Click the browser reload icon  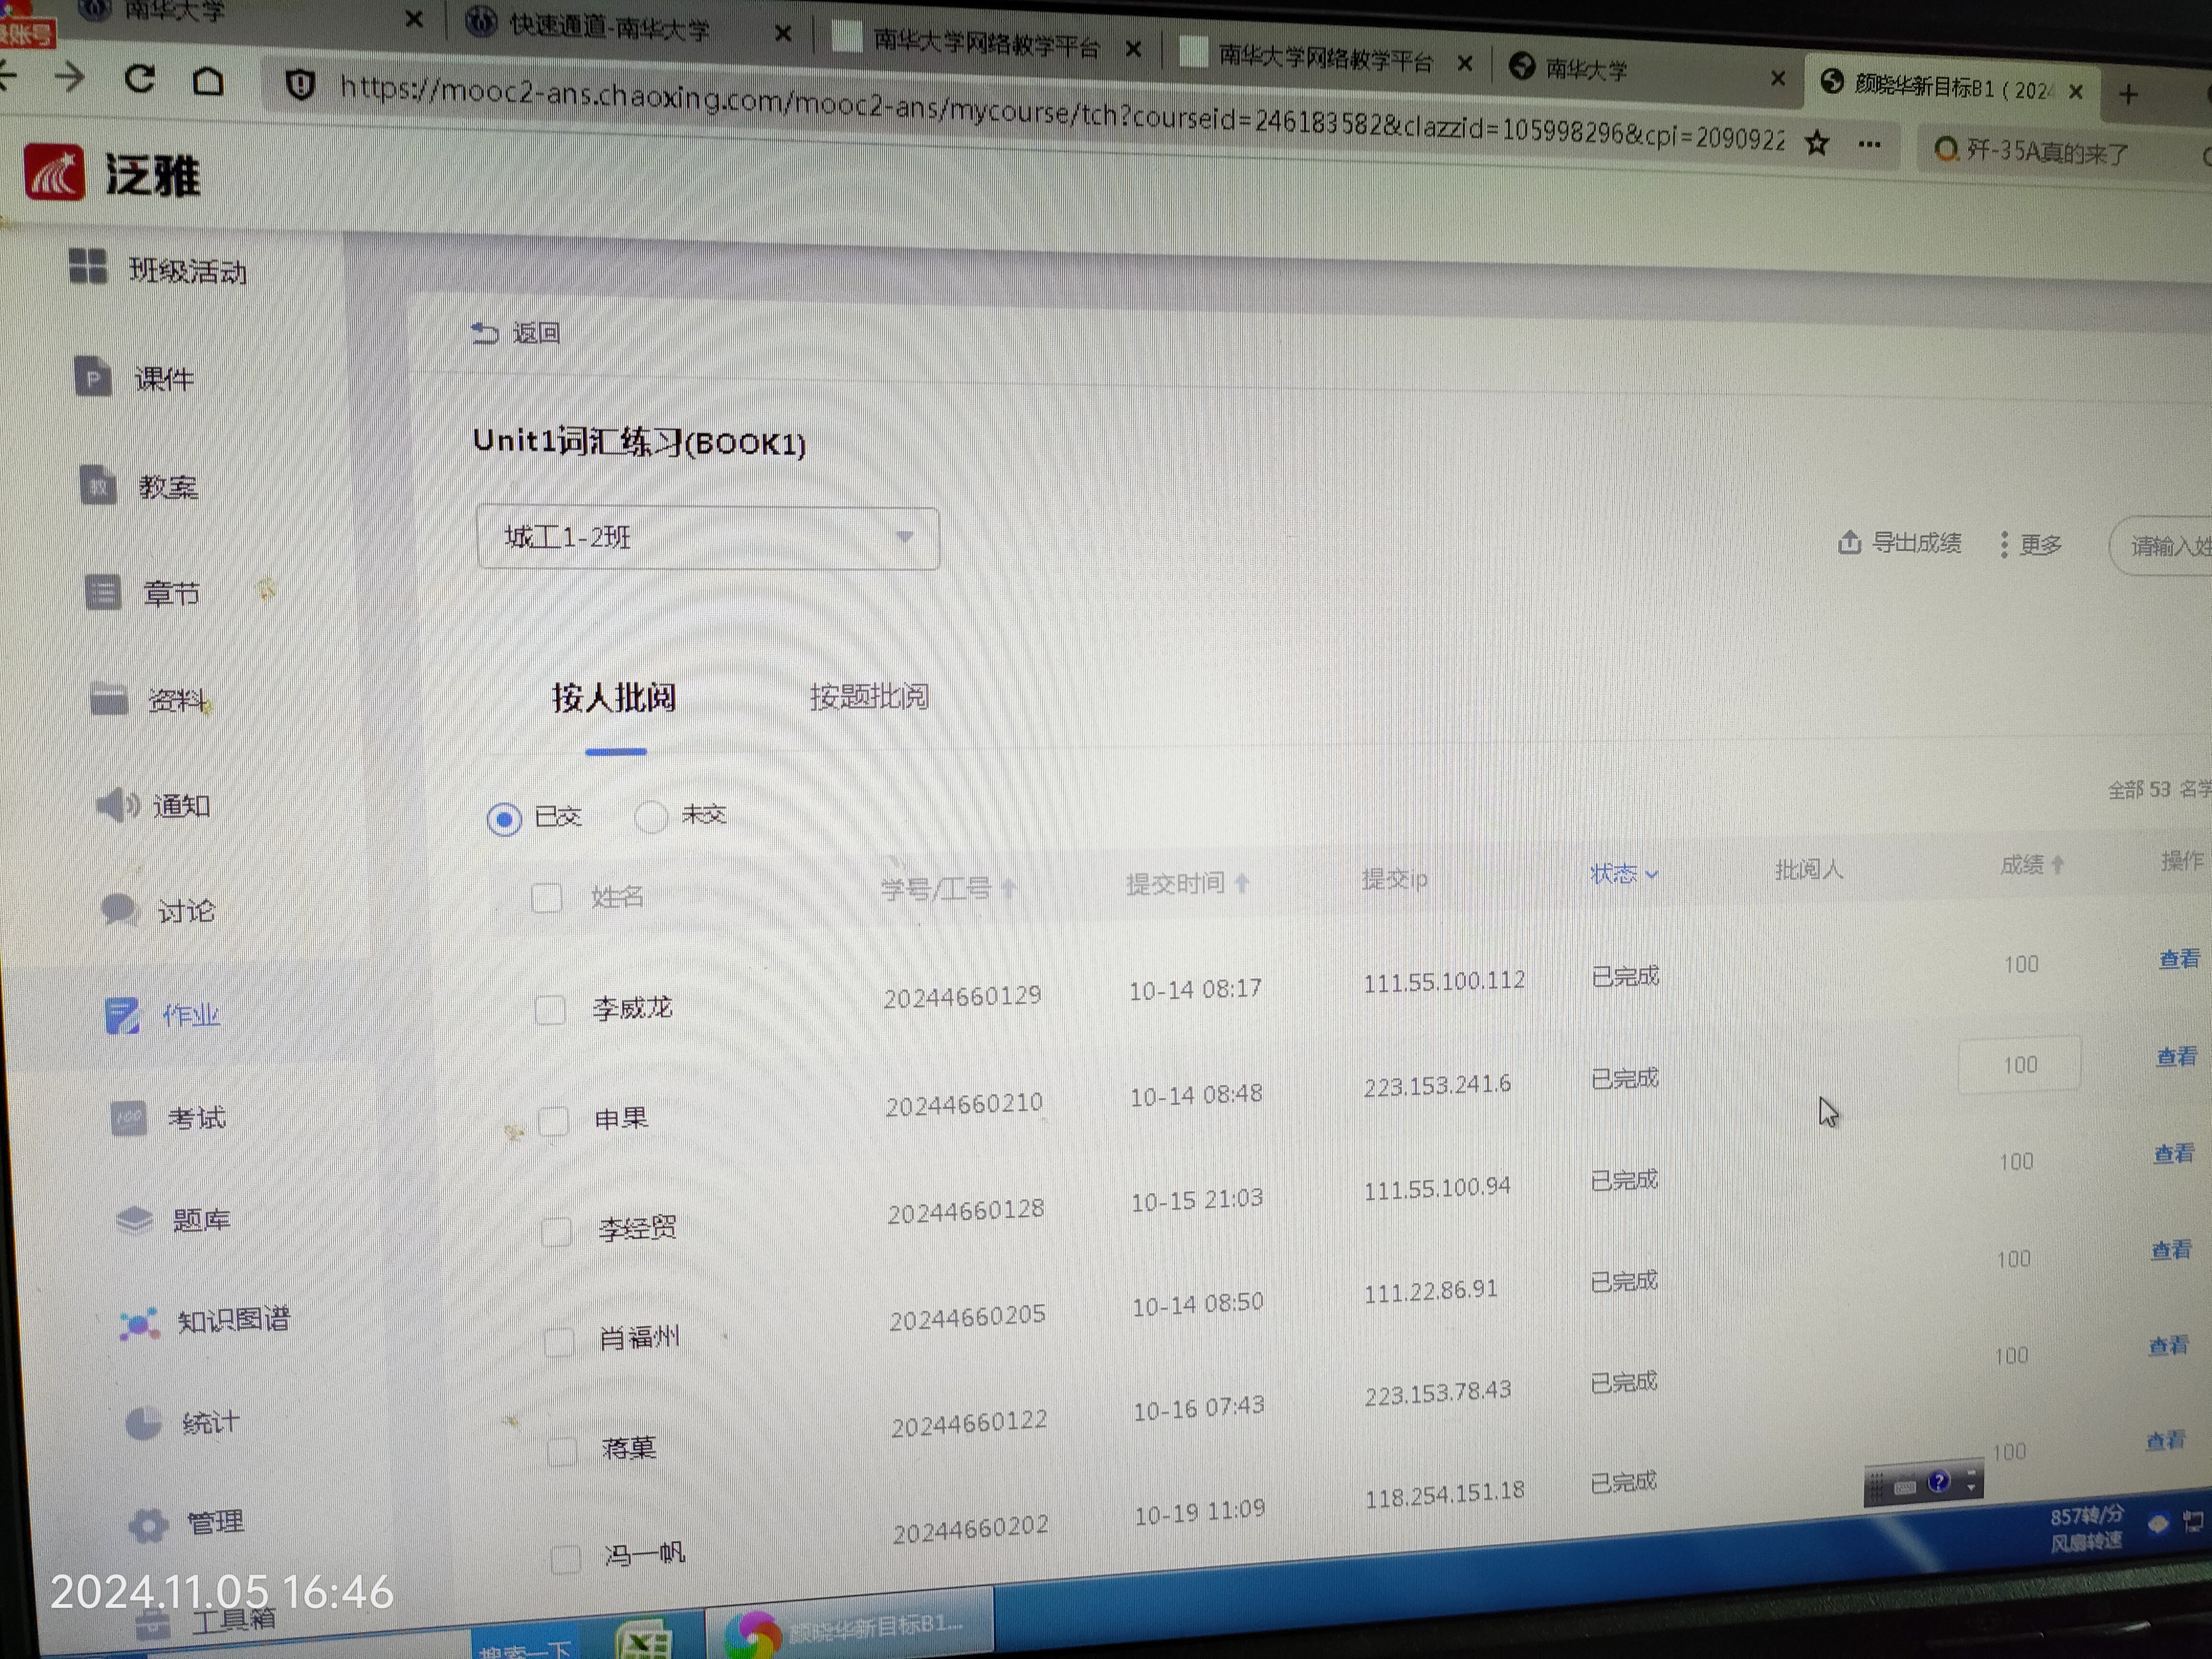(x=139, y=79)
